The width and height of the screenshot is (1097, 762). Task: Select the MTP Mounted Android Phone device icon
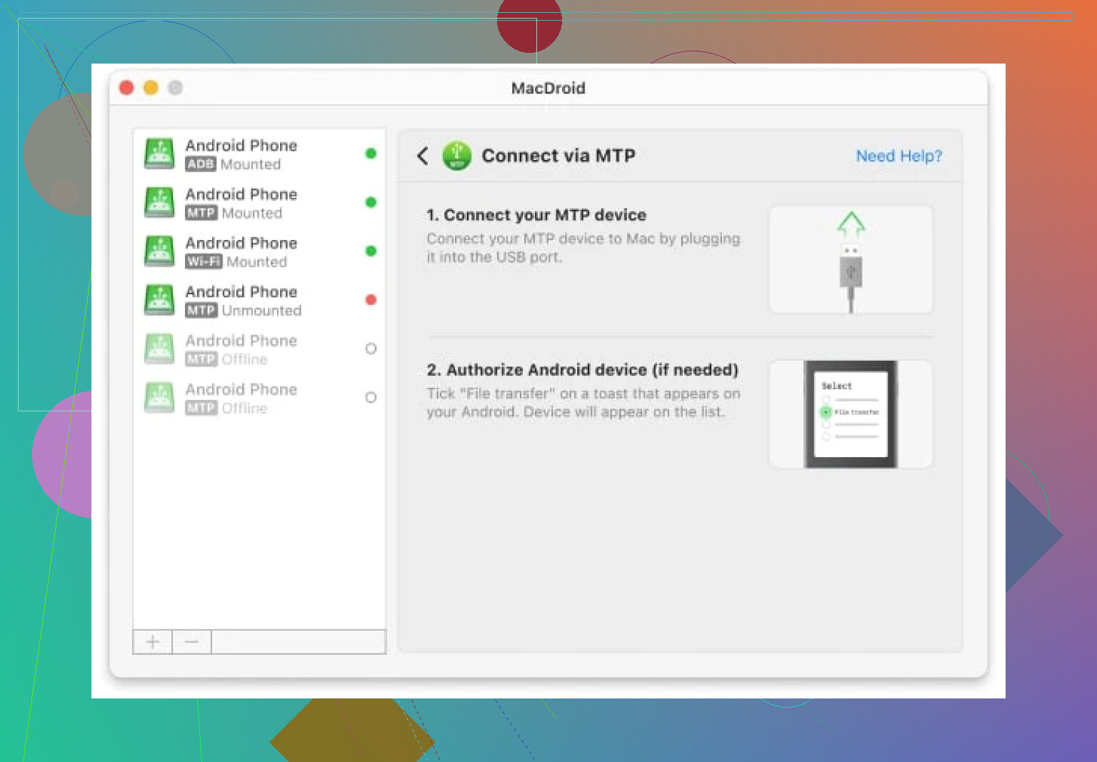point(159,203)
